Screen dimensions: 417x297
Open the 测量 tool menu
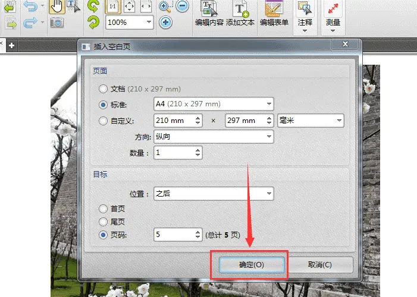[x=333, y=17]
